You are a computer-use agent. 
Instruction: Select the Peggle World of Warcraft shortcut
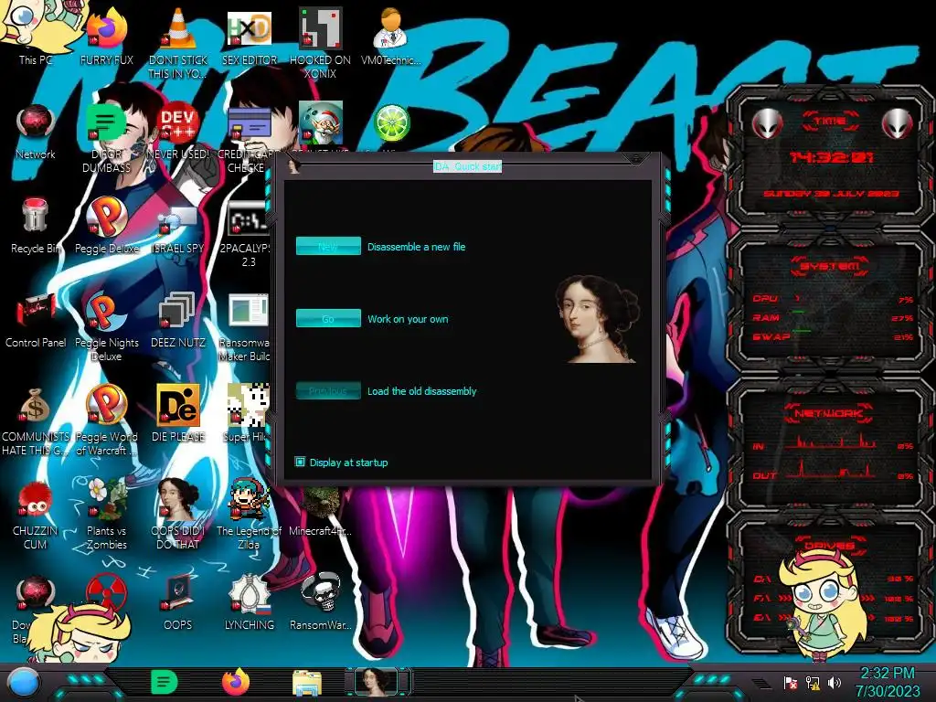pyautogui.click(x=107, y=420)
